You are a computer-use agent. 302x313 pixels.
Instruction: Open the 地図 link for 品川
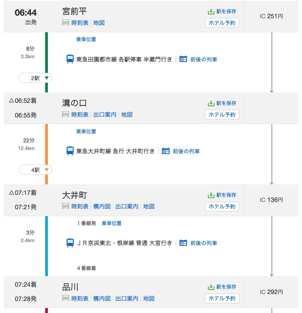tap(149, 298)
